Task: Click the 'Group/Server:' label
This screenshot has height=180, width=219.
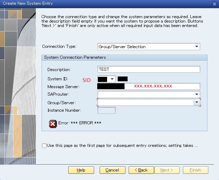Action: tap(62, 103)
